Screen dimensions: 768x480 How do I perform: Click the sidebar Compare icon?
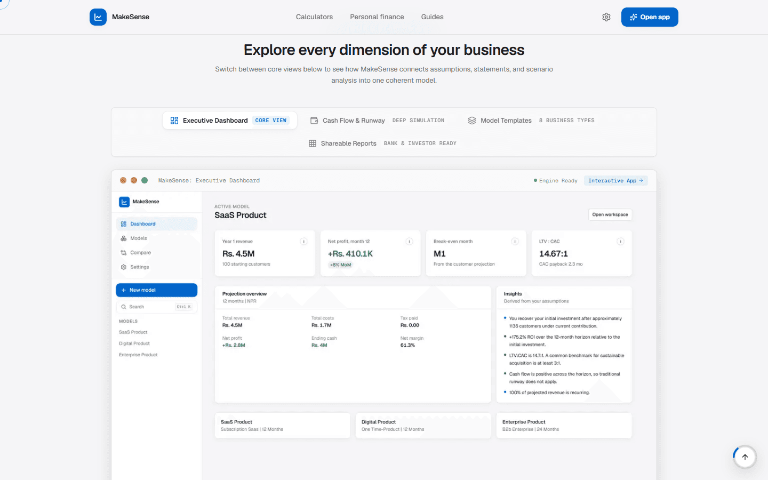click(x=124, y=253)
